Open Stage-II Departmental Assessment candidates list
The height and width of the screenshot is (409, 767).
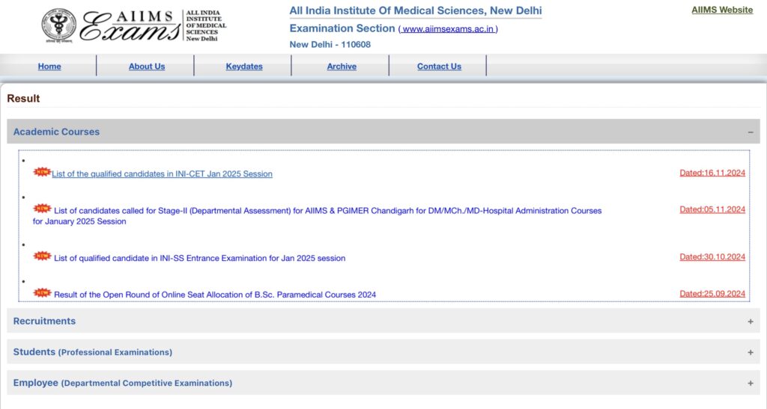tap(317, 216)
